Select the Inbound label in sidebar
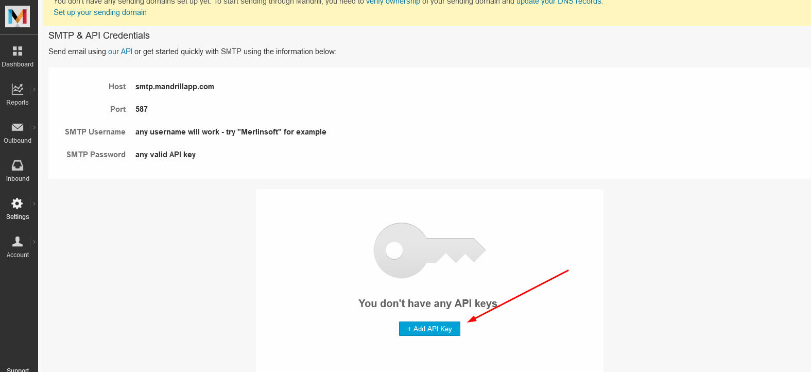This screenshot has width=811, height=372. pyautogui.click(x=18, y=179)
